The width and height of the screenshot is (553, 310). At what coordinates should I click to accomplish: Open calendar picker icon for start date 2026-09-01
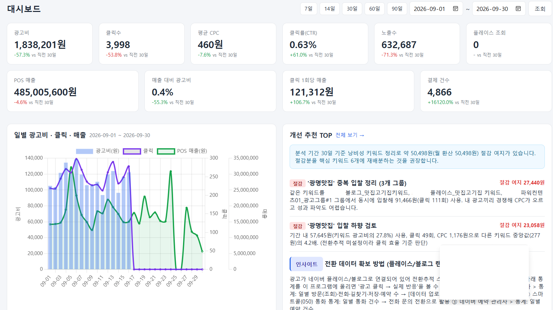point(456,9)
